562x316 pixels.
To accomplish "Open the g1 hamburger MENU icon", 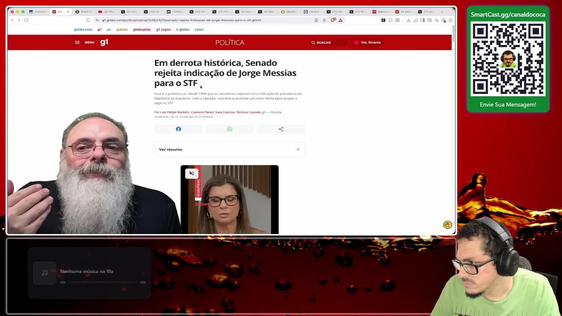I will point(77,43).
